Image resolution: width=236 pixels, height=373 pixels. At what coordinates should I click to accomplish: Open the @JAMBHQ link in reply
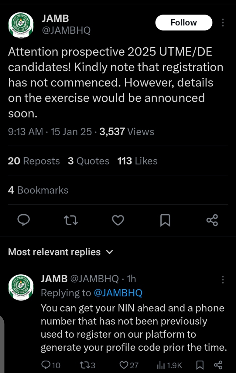(118, 293)
